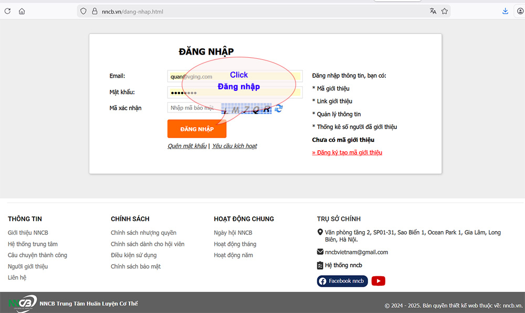Click the Yêu cầu kích hoạt link
Screen dimensions: 525x313
coord(234,146)
